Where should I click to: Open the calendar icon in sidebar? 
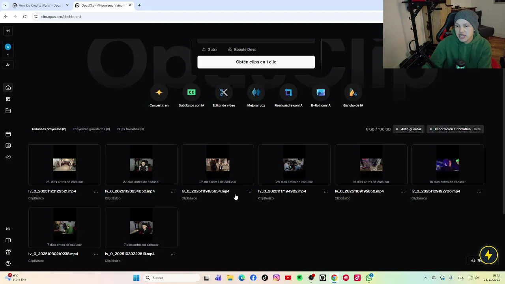click(8, 134)
